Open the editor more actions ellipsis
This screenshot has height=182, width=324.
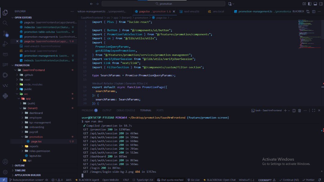(319, 12)
